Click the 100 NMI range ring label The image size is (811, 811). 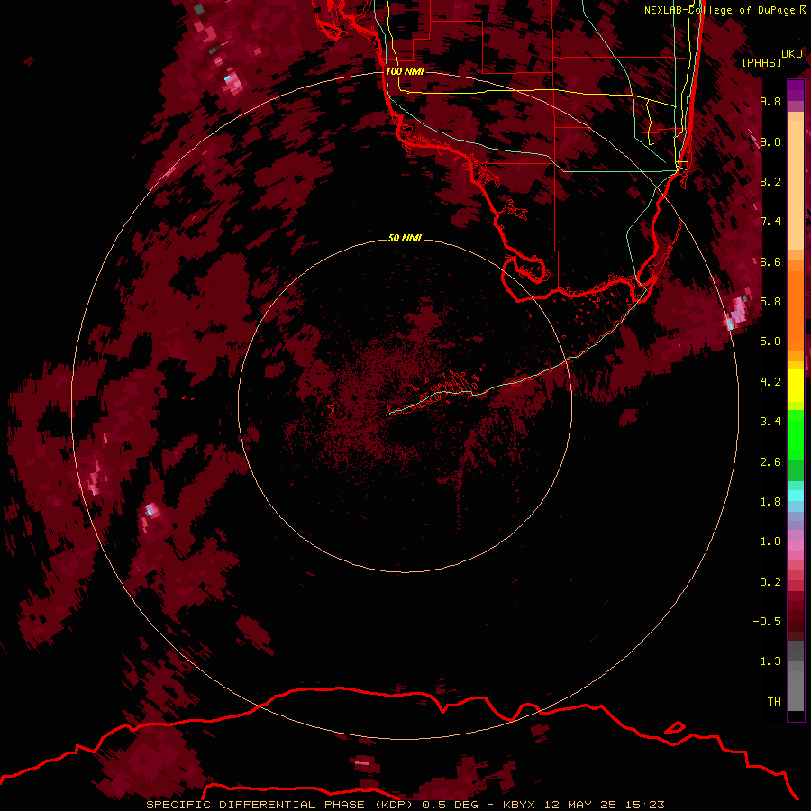[405, 71]
